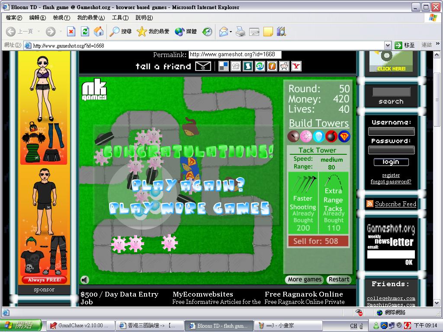Click forgot password? link
Viewport: 443px width, 332px height.
click(391, 182)
